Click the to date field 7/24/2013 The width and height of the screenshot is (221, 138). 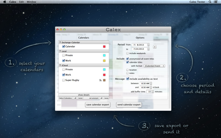140,49
